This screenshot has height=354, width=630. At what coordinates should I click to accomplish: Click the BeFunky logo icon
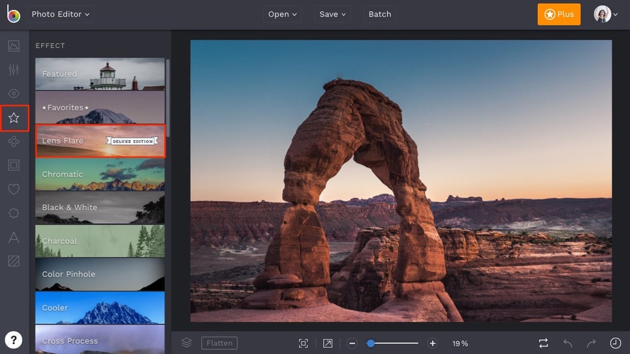[x=13, y=14]
